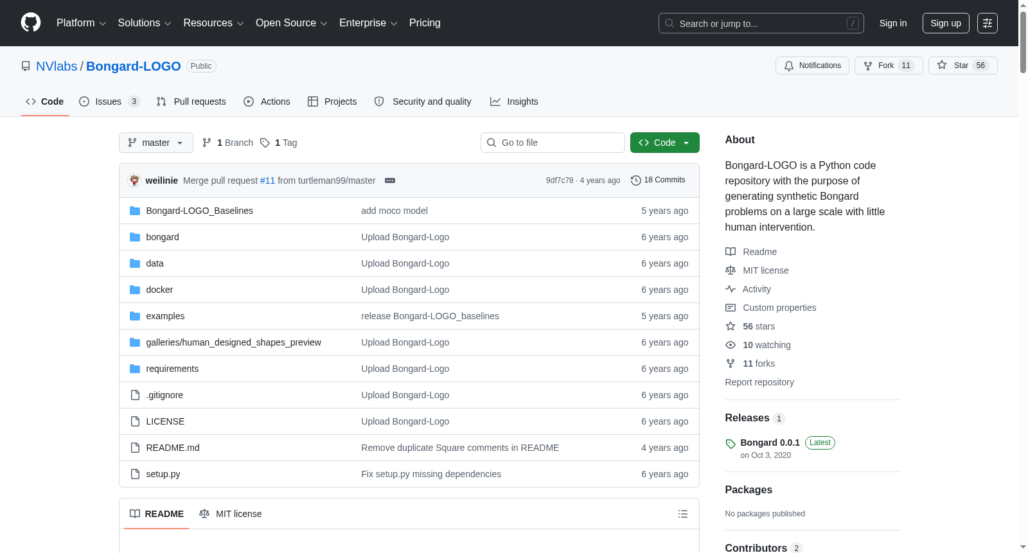Open the README.md file

(173, 448)
